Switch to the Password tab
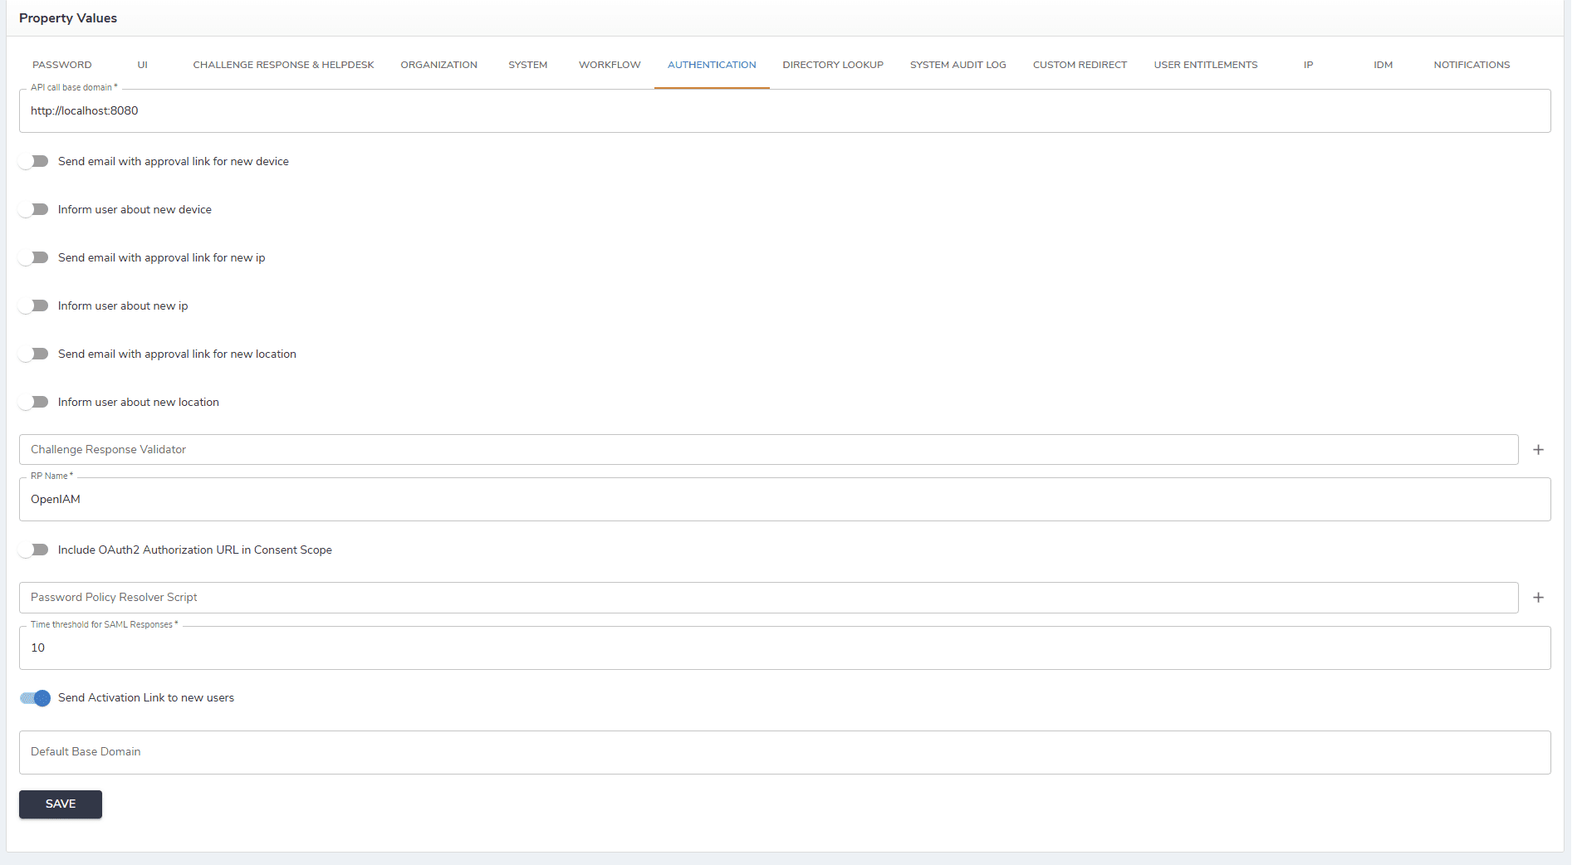This screenshot has height=865, width=1572. [62, 65]
